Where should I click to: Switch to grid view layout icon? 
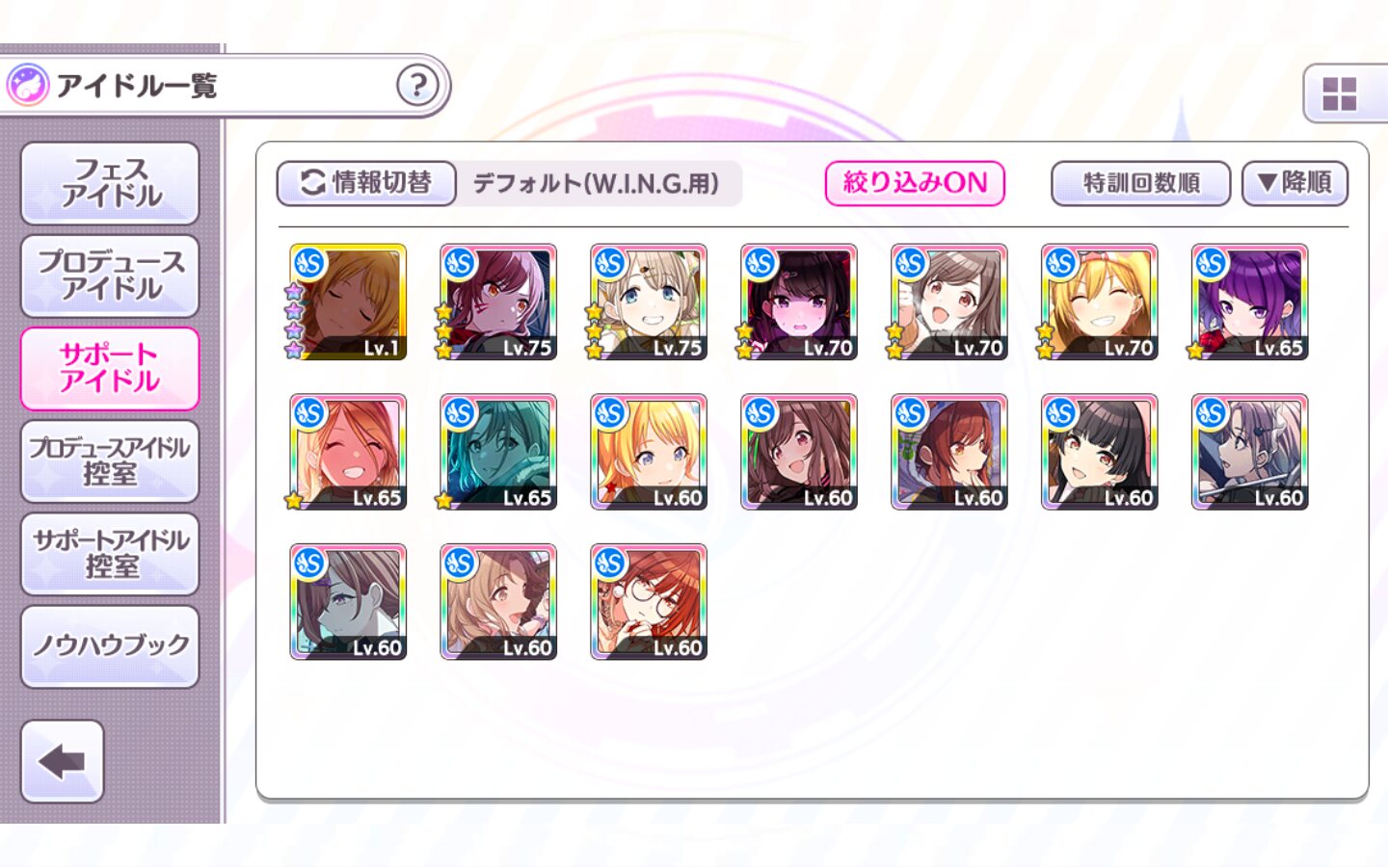click(1340, 94)
